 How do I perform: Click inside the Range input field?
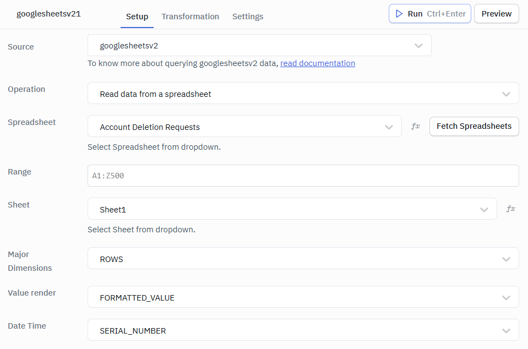pos(303,176)
